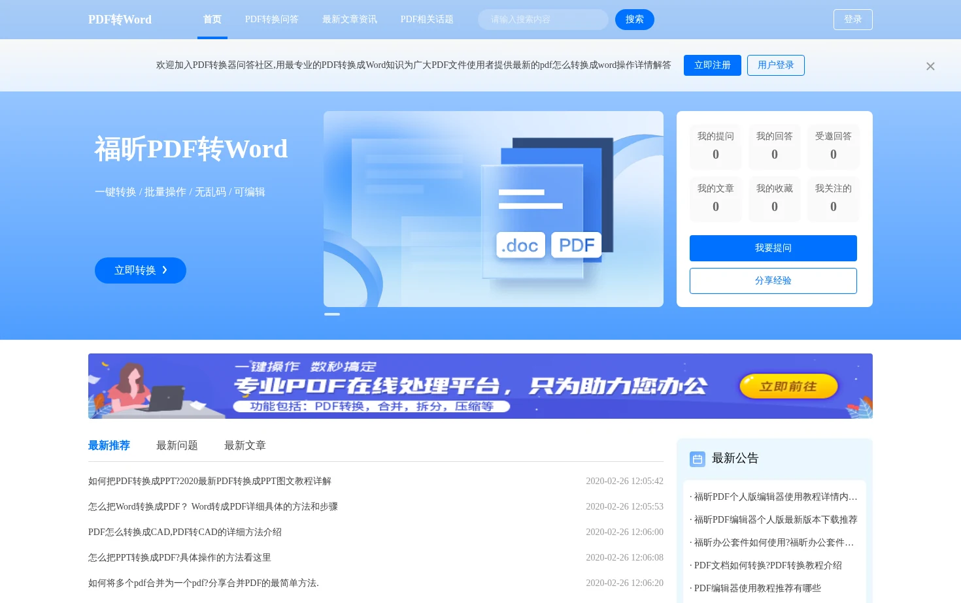Switch to the 最新问题 tab
961x603 pixels.
(x=177, y=446)
